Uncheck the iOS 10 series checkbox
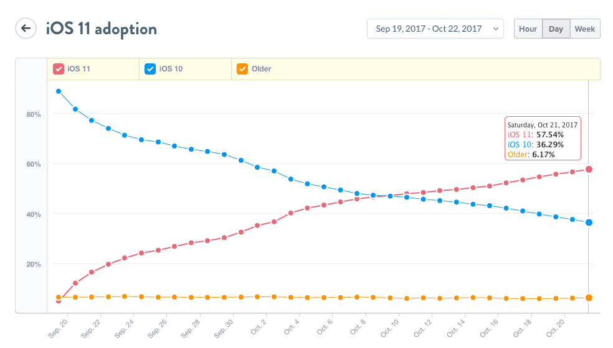613x348 pixels. pos(150,69)
